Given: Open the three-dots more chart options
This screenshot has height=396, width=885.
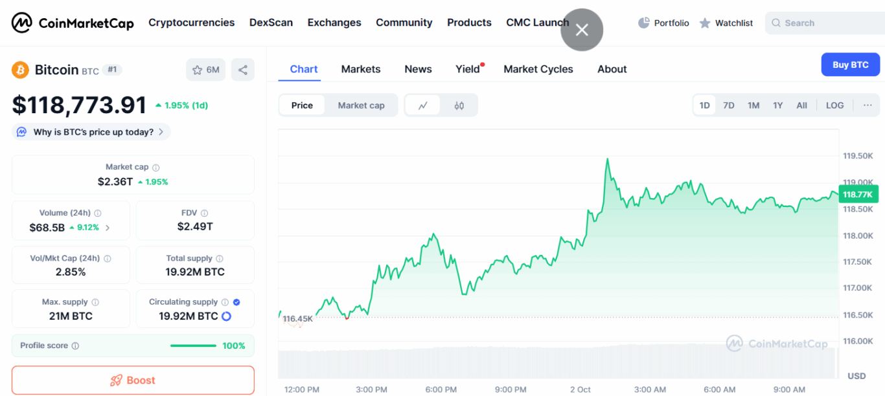Looking at the screenshot, I should [x=868, y=105].
